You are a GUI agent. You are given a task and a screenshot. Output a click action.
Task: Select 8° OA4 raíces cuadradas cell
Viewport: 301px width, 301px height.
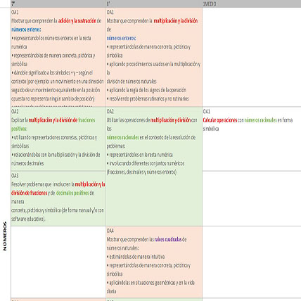point(154,262)
